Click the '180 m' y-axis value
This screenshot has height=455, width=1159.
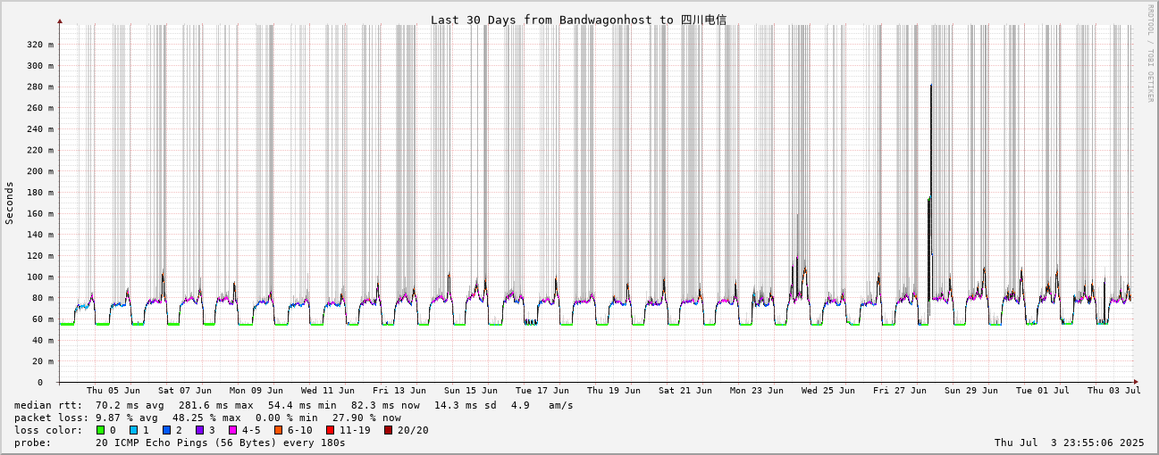[39, 193]
